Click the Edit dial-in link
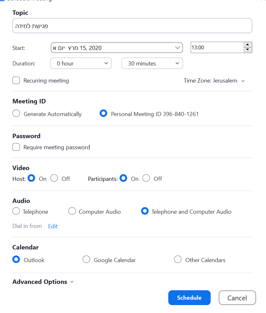Viewport: 266px width, 313px height. 53,226
